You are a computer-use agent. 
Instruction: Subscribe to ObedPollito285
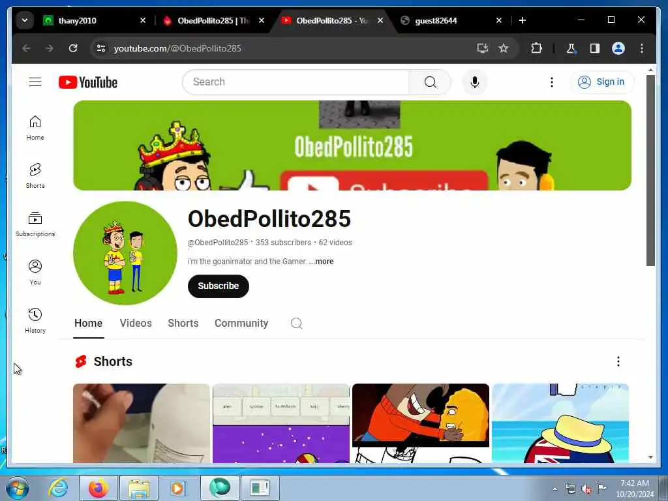coord(218,286)
